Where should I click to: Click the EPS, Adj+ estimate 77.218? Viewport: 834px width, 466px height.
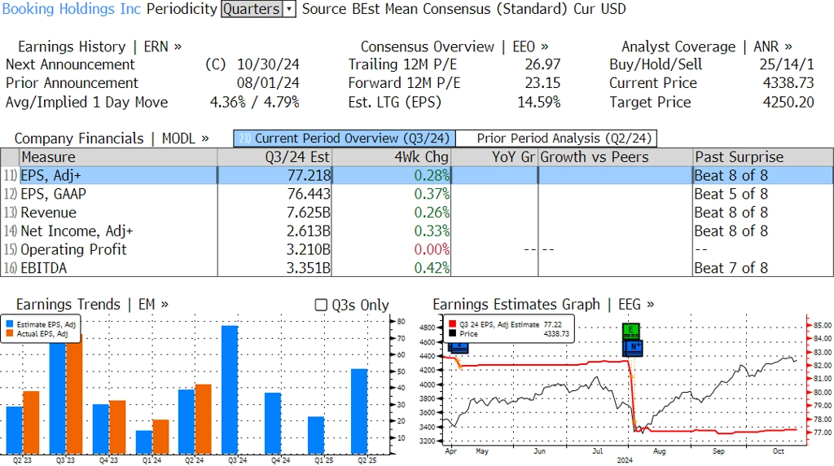pos(309,175)
